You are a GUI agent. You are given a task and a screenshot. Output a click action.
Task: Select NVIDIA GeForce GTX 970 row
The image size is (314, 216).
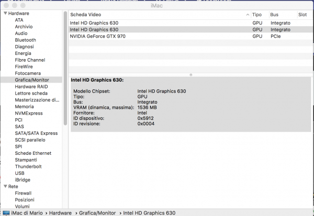pyautogui.click(x=190, y=36)
